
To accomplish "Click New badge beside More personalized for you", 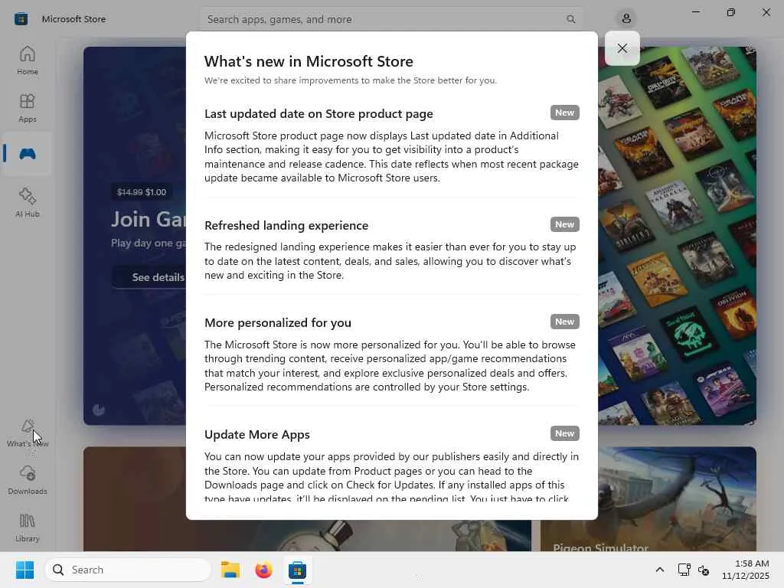I will [564, 322].
